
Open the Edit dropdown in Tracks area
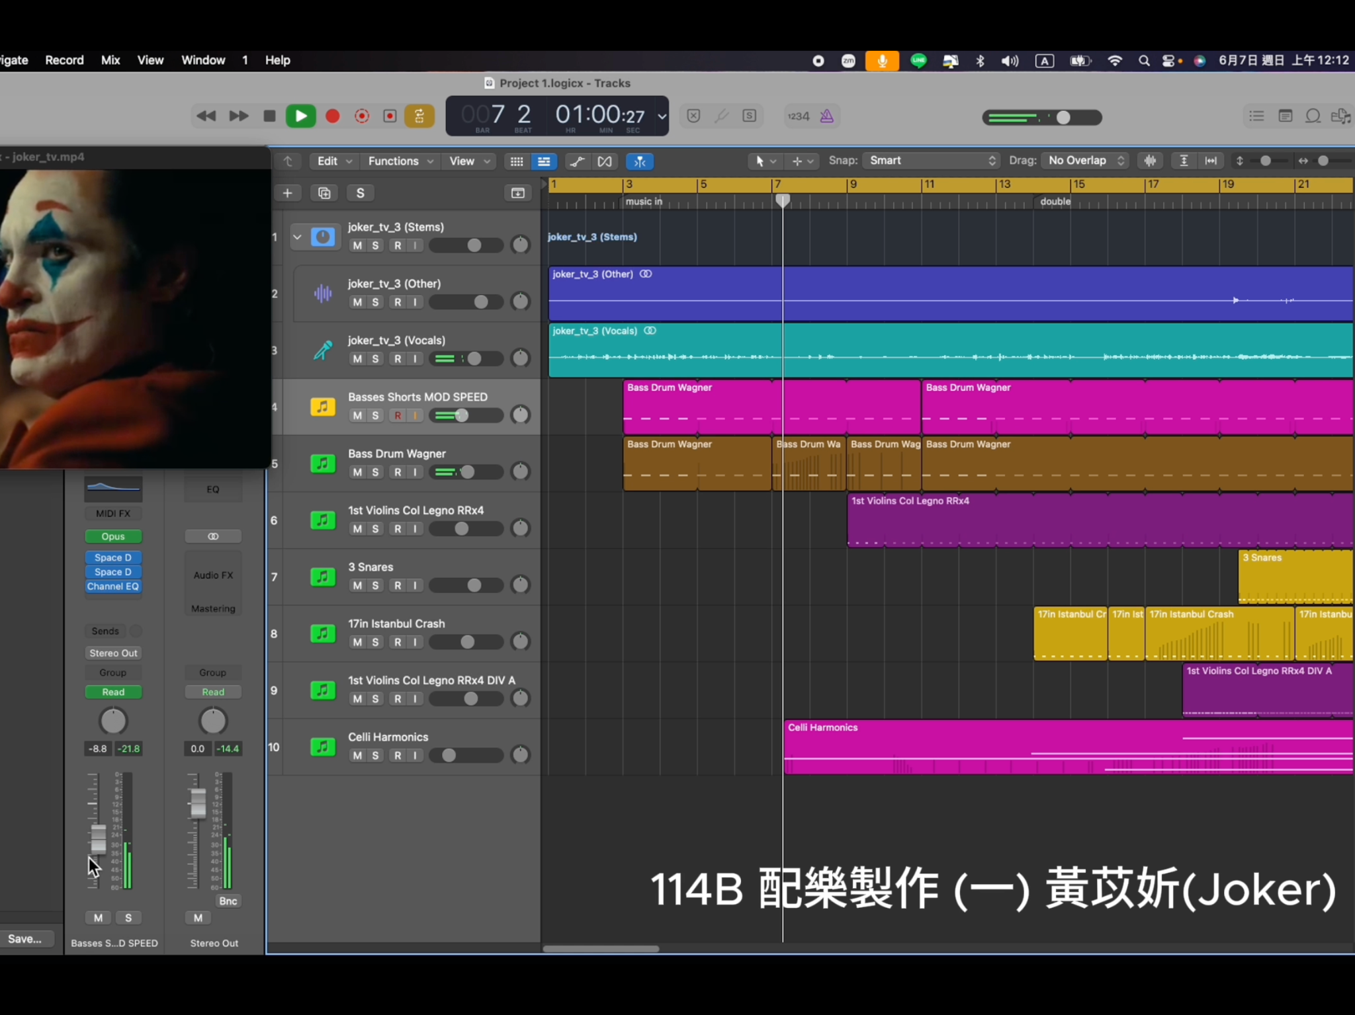click(x=334, y=161)
